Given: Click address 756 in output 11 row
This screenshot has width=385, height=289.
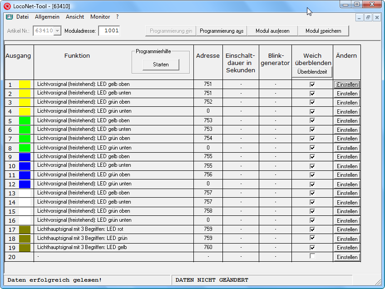Looking at the screenshot, I should pos(208,174).
